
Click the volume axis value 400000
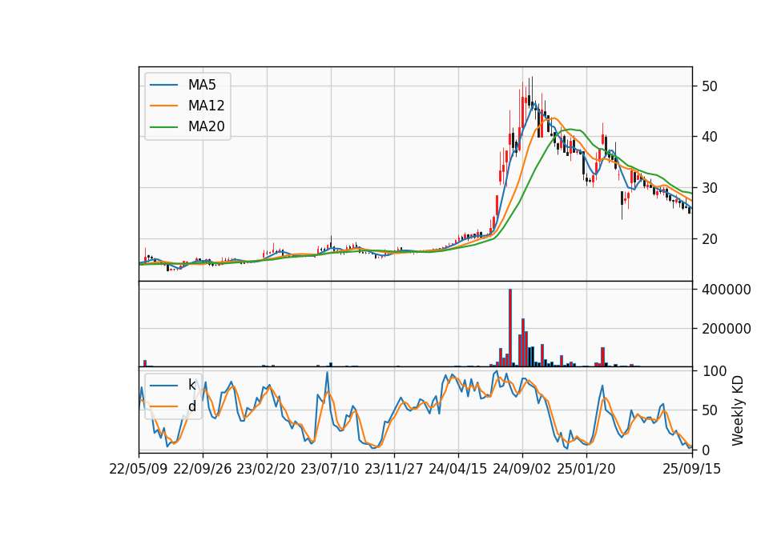[x=727, y=290]
